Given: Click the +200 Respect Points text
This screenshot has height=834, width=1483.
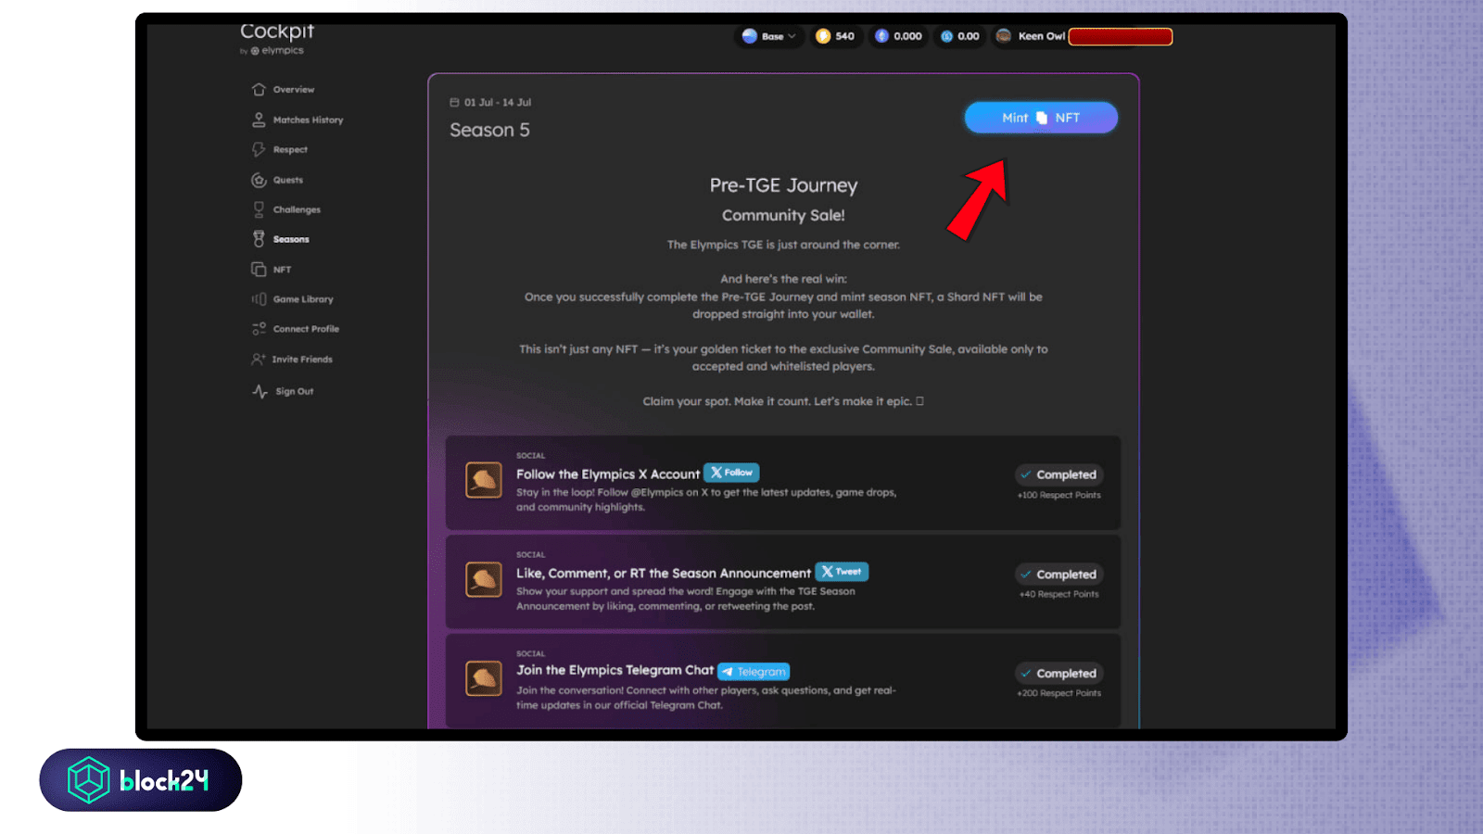Looking at the screenshot, I should pyautogui.click(x=1058, y=693).
